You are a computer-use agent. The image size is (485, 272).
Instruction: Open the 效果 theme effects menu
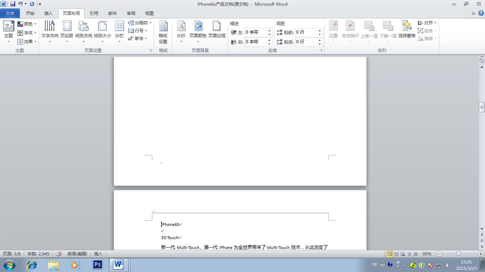tap(27, 42)
